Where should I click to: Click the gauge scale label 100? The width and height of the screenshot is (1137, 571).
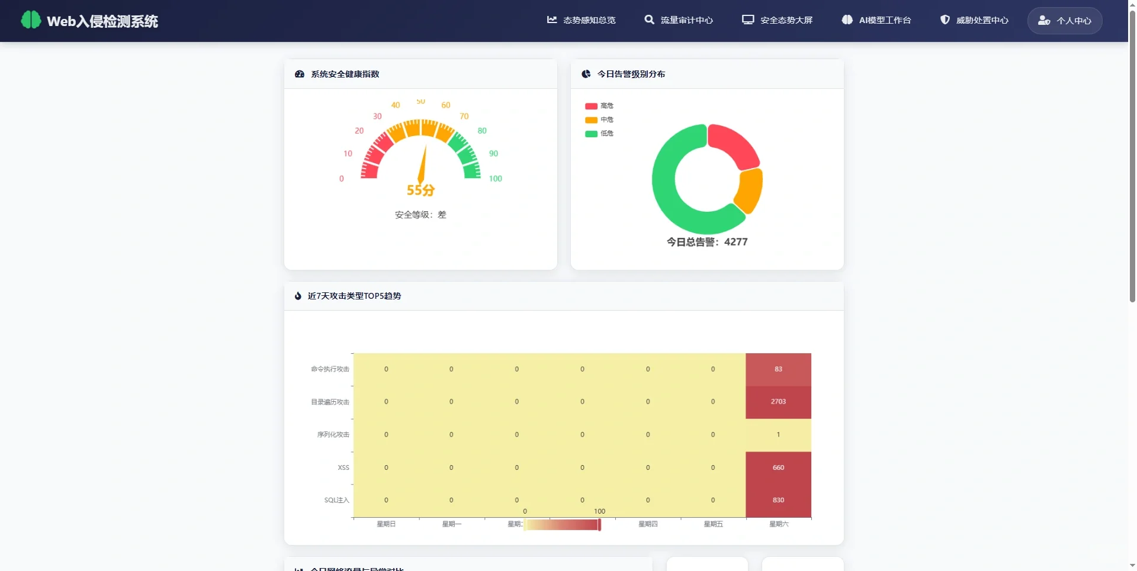[496, 179]
